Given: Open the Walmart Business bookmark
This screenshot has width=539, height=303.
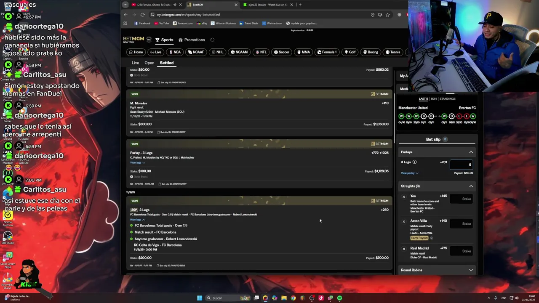Looking at the screenshot, I should [x=223, y=24].
